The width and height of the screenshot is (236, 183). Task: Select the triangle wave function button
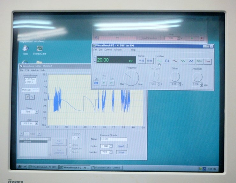click(x=175, y=61)
